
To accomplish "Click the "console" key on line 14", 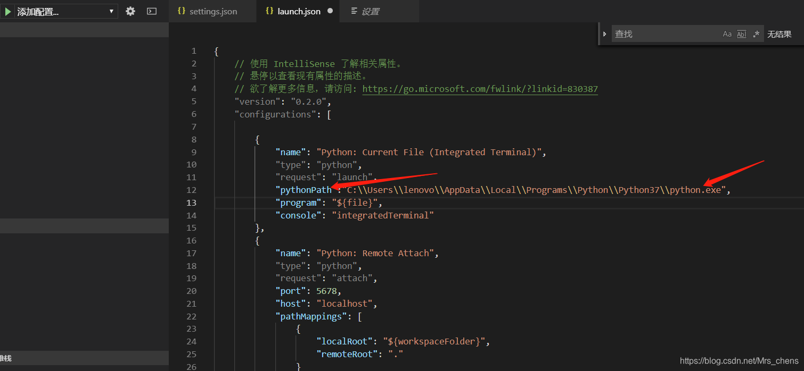I will 298,215.
